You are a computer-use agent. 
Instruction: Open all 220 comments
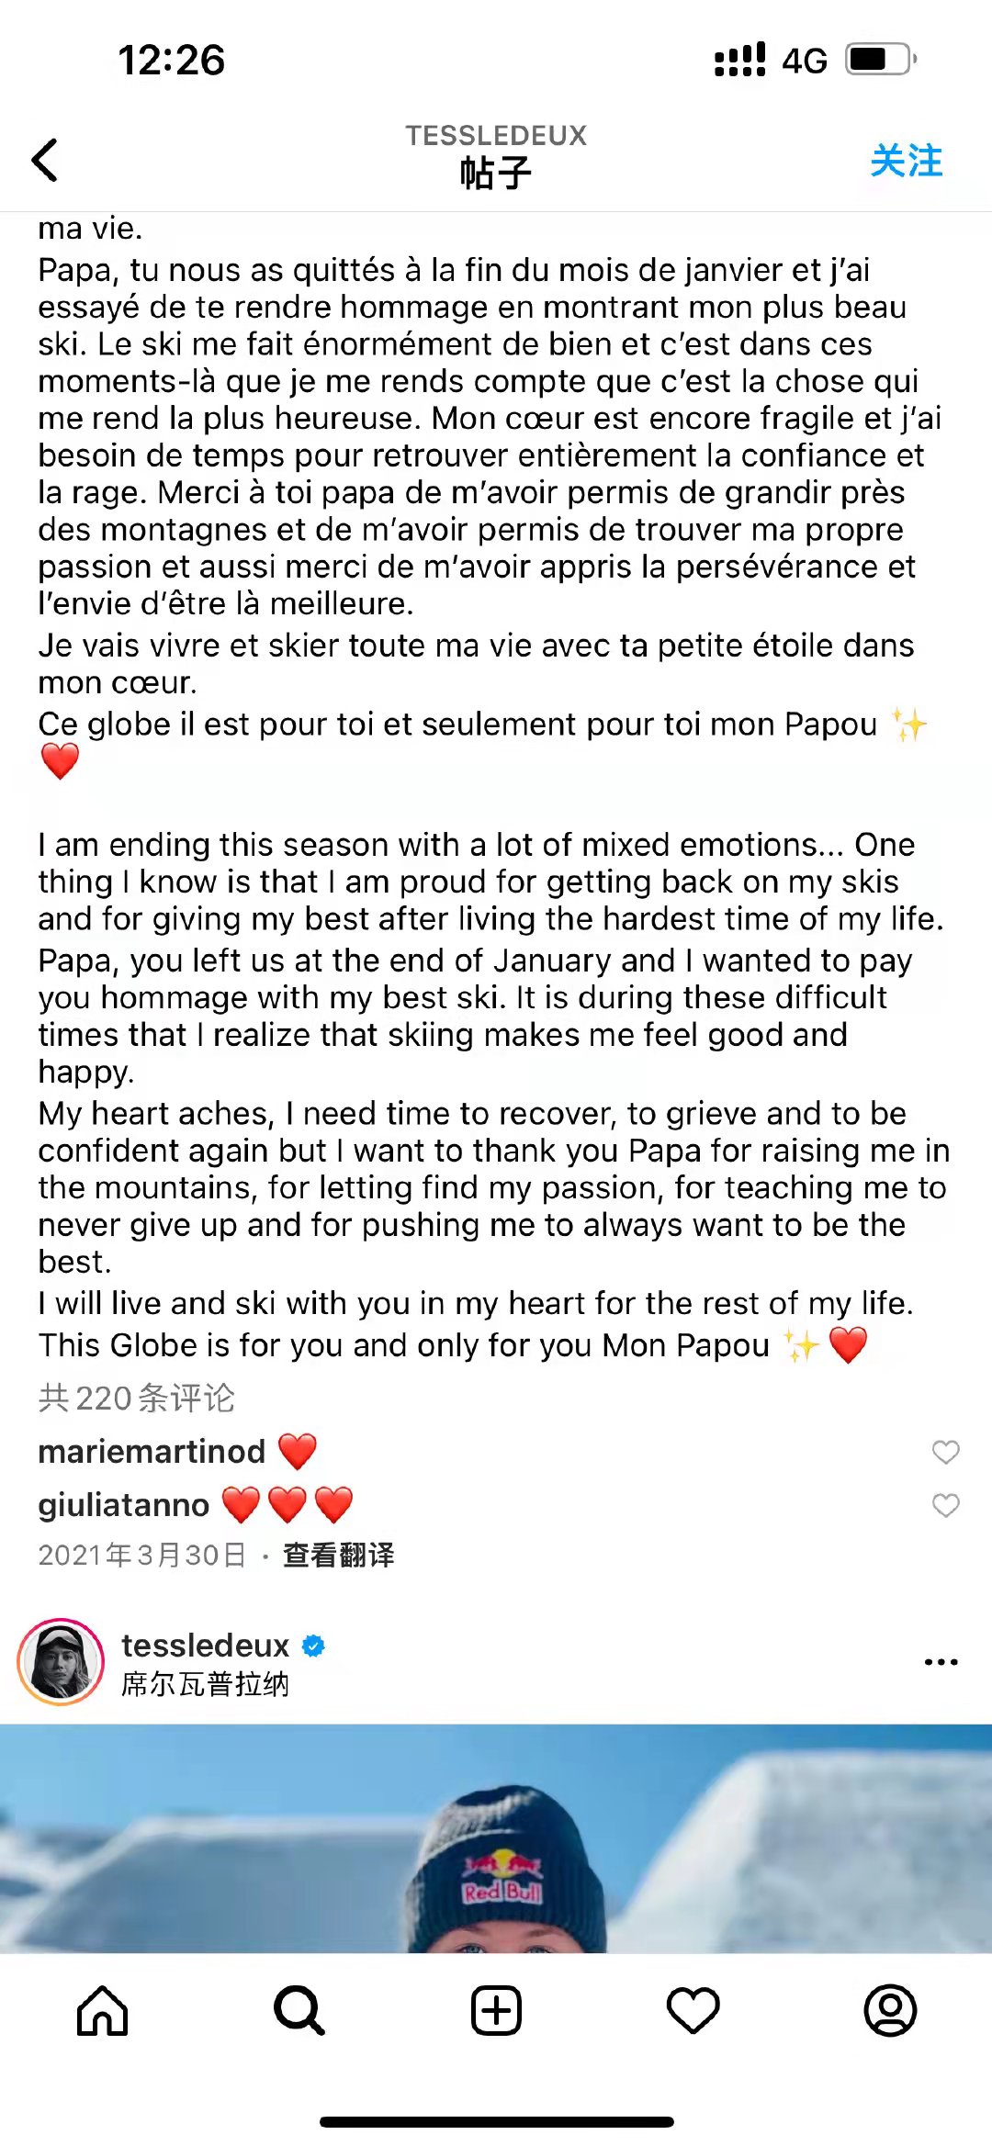click(x=137, y=1398)
